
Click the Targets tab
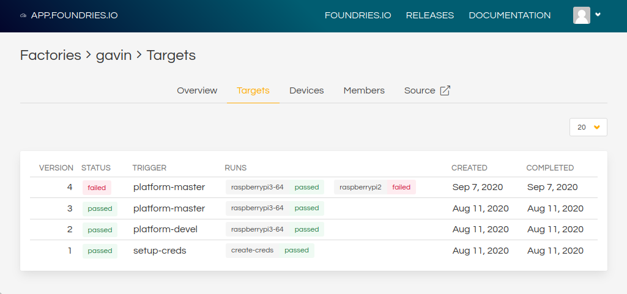point(253,90)
